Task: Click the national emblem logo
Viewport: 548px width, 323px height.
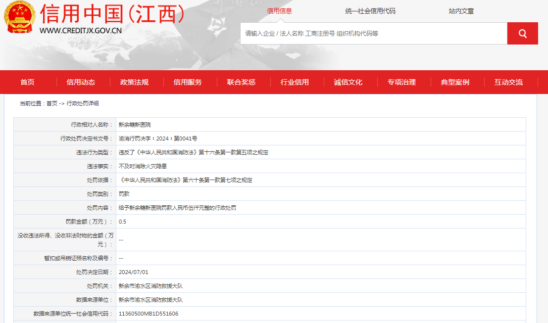Action: [x=20, y=17]
